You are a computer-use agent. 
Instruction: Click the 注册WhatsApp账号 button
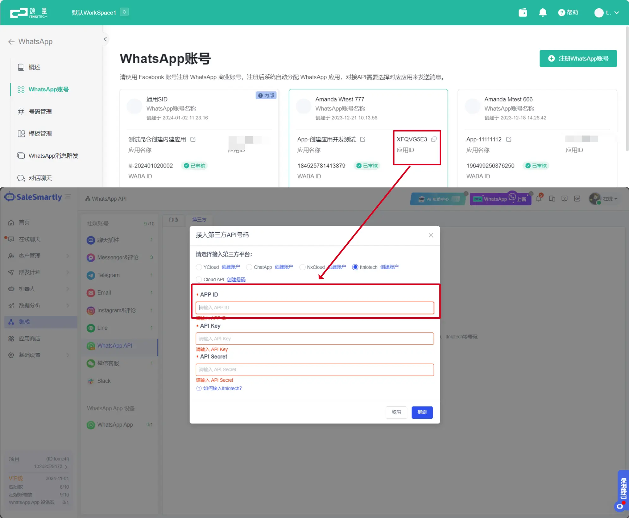pos(578,58)
